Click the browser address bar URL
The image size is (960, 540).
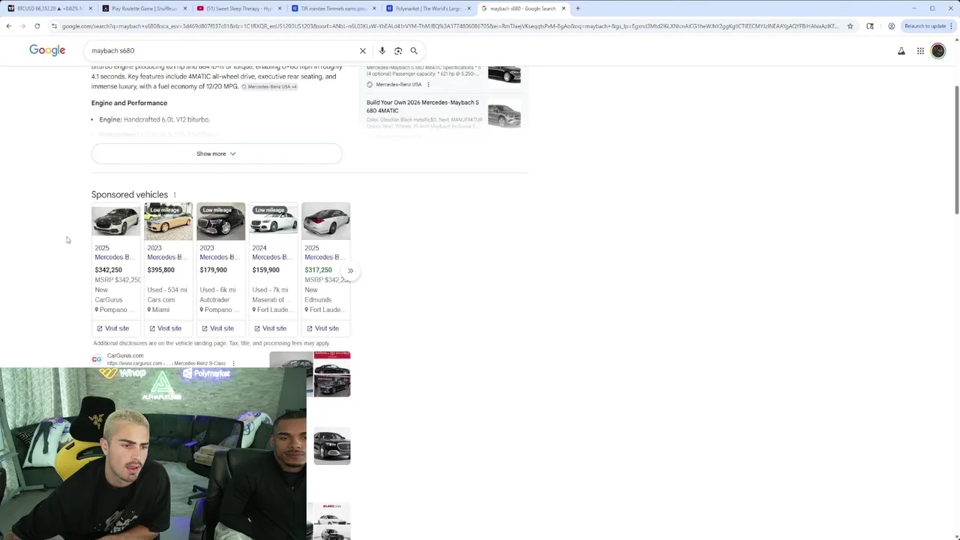(x=450, y=26)
